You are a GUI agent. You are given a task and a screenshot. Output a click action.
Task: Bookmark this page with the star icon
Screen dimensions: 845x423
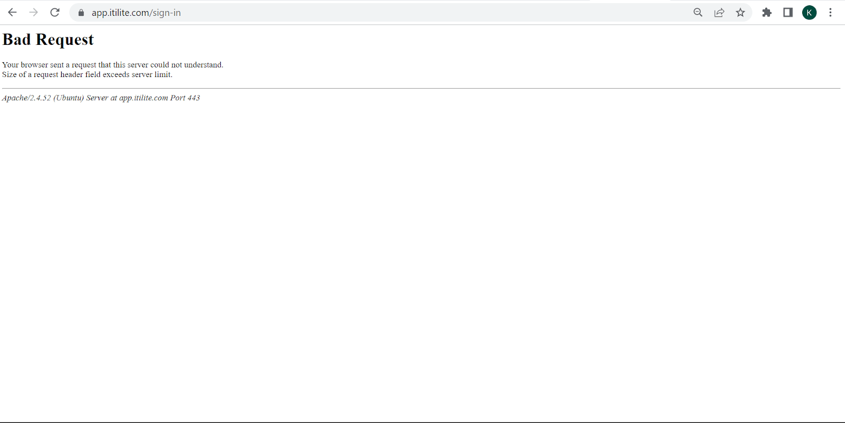pyautogui.click(x=740, y=13)
